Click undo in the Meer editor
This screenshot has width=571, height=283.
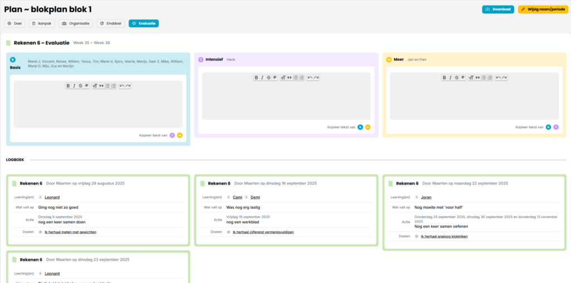click(x=498, y=77)
